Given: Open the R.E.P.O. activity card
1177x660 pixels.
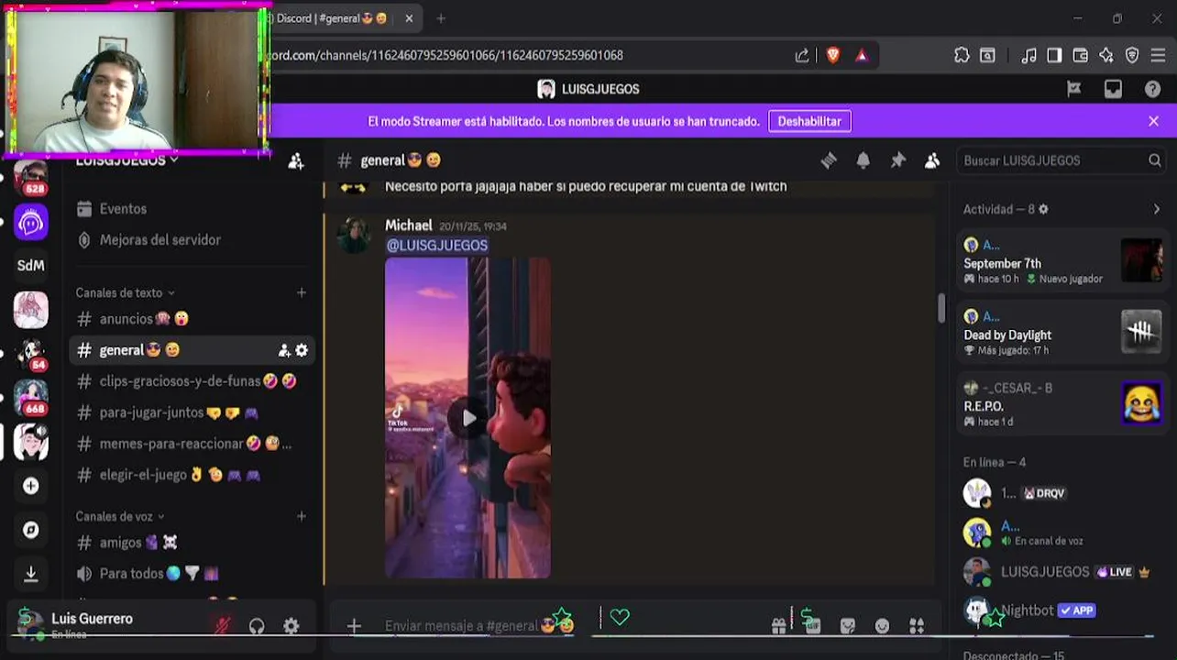Looking at the screenshot, I should click(1061, 403).
